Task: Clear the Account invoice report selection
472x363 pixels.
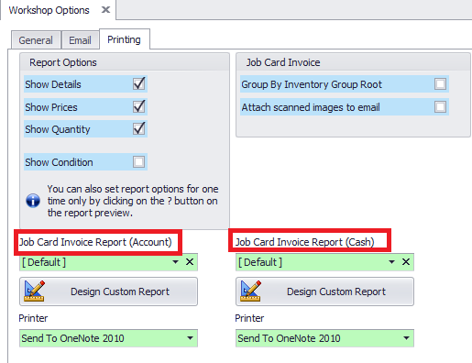Action: 190,262
